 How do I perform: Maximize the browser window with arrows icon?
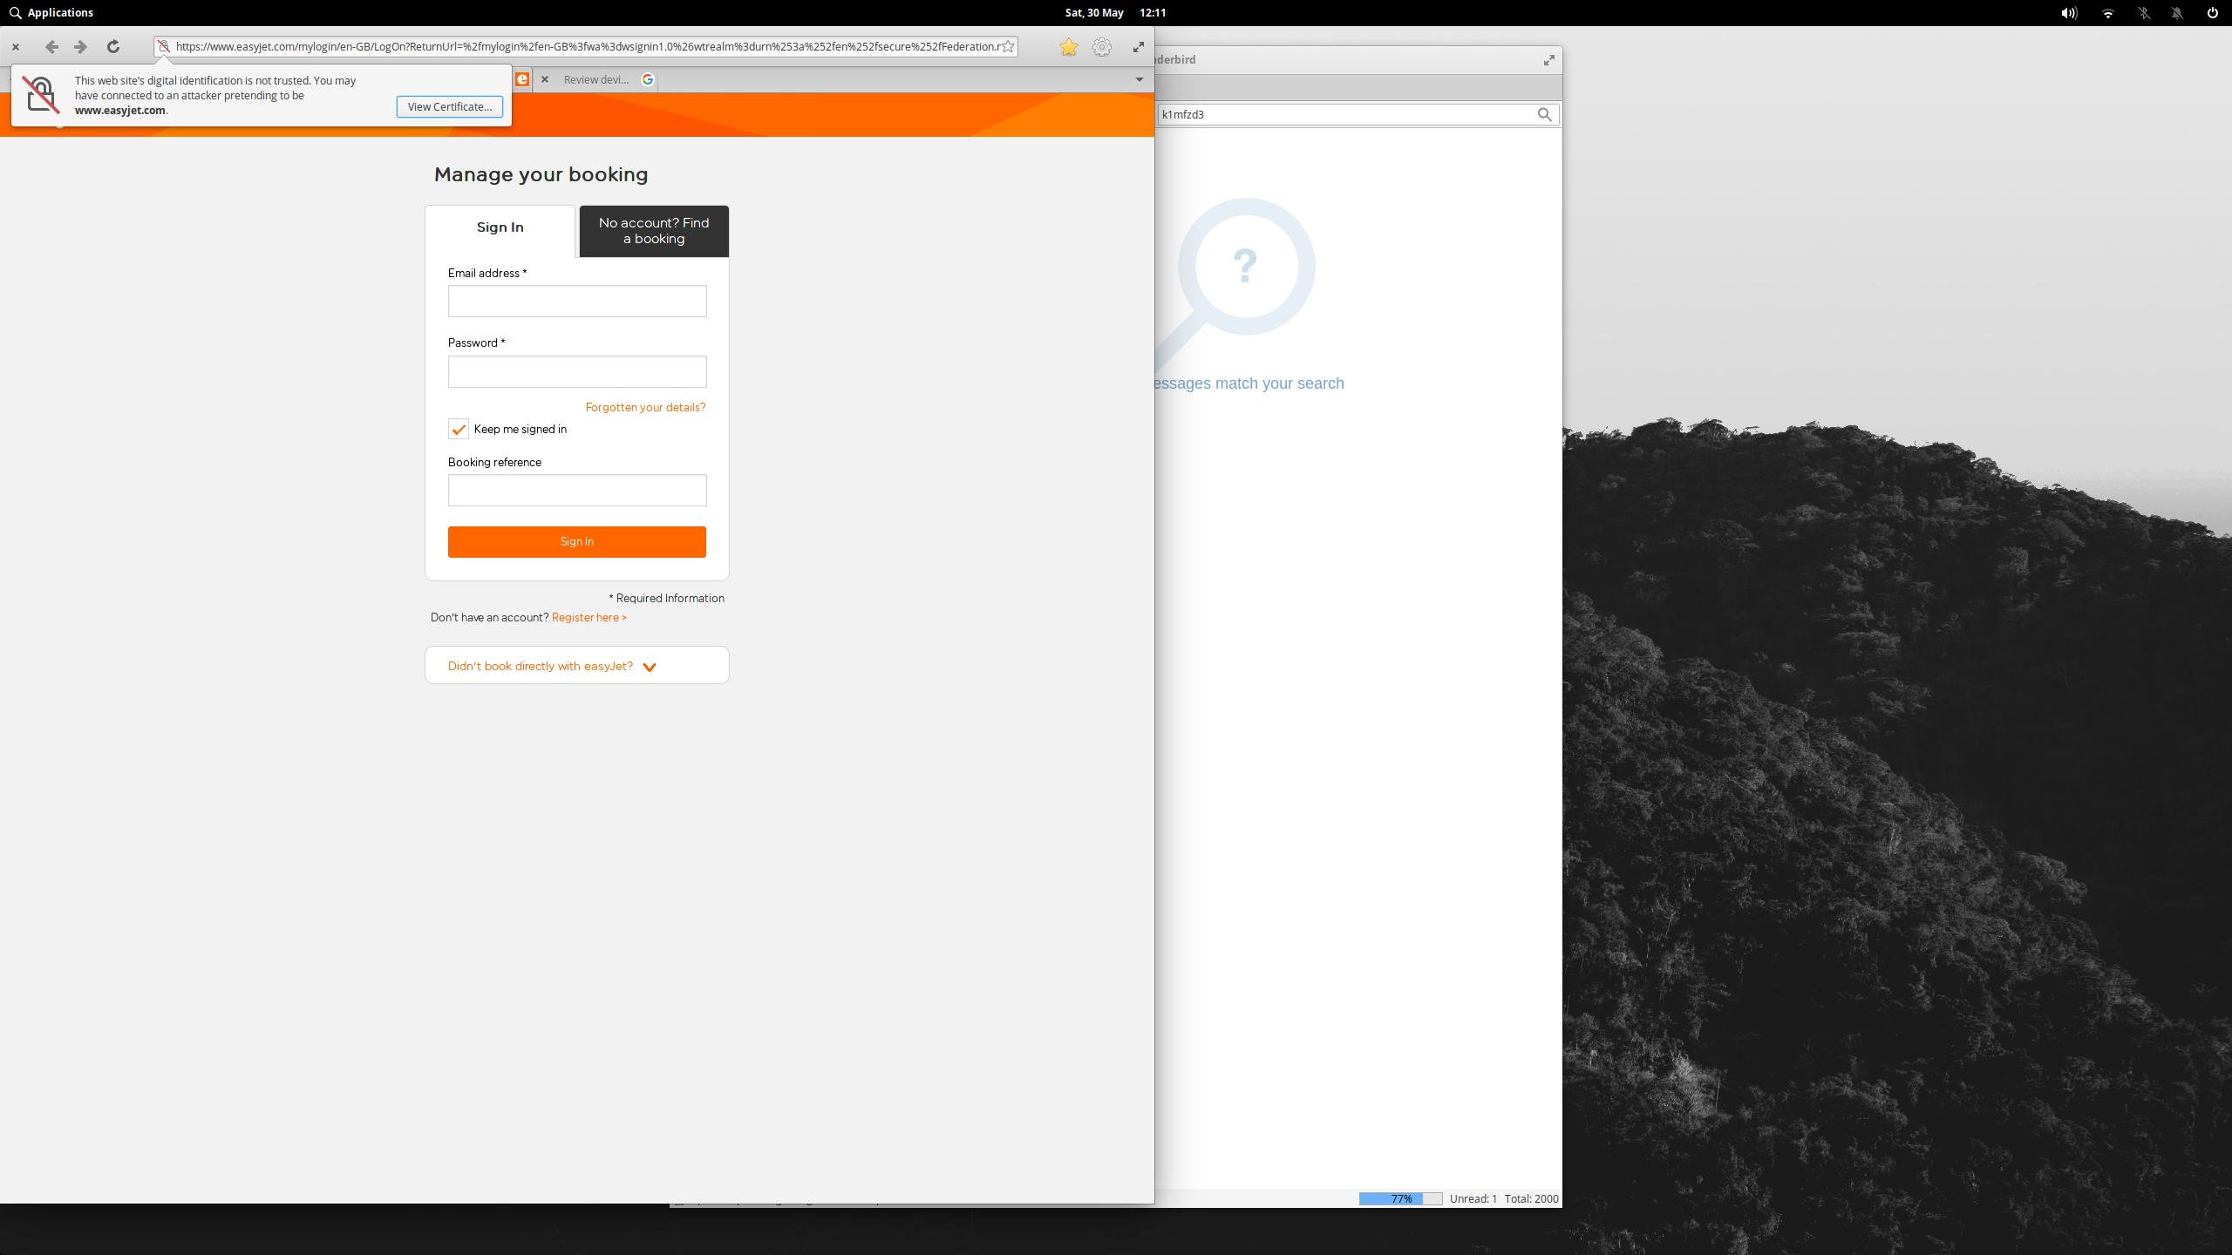(x=1138, y=47)
